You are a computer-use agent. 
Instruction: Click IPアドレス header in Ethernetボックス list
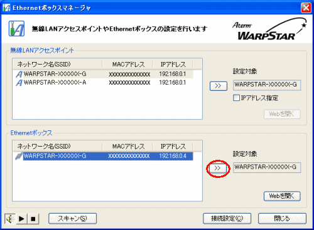pyautogui.click(x=173, y=147)
